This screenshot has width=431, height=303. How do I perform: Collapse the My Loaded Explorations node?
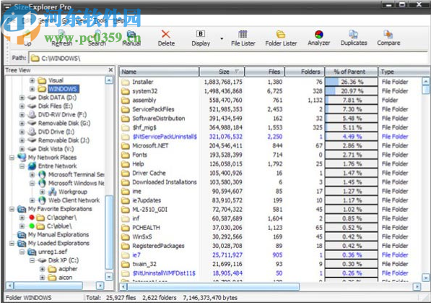point(12,243)
